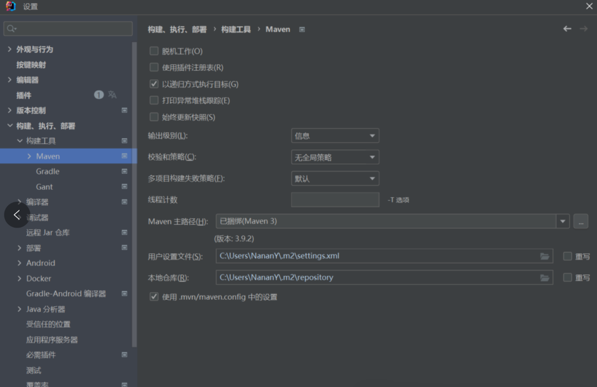Expand the Docker tree node

[x=20, y=279]
